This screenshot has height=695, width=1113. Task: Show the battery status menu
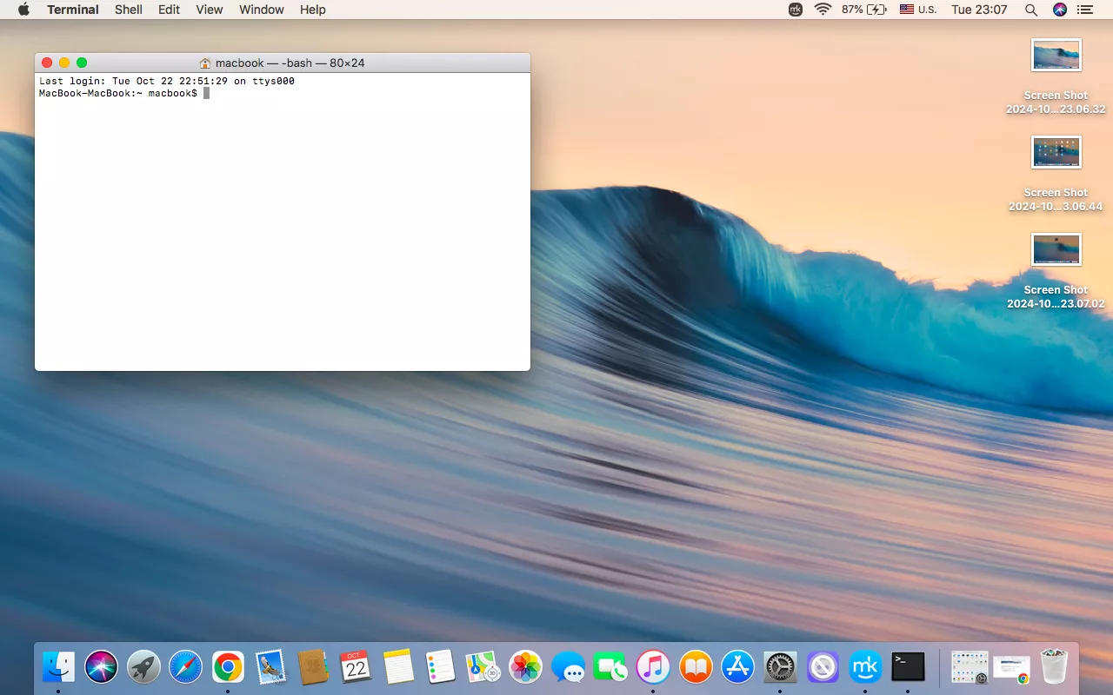864,10
